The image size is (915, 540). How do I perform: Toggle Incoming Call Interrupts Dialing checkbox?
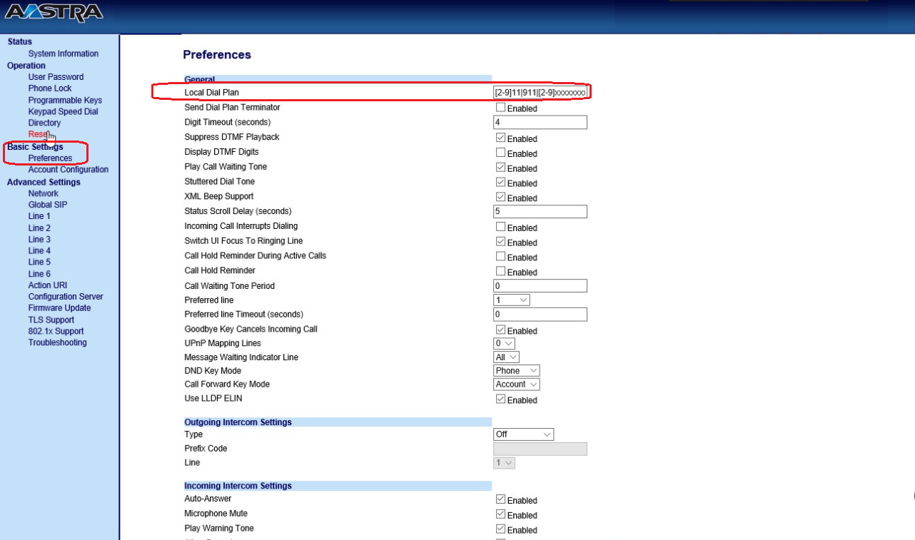(x=501, y=227)
